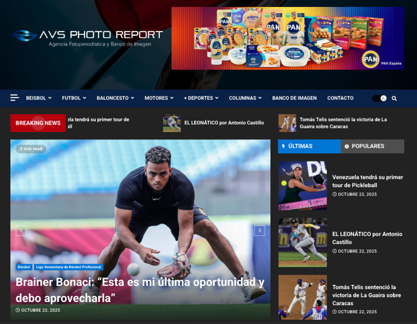Click the date under sidebar Tomás Telis article
The width and height of the screenshot is (417, 324).
pos(355,312)
